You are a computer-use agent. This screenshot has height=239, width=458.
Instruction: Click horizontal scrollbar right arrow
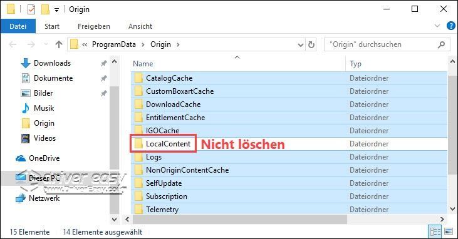pyautogui.click(x=442, y=219)
